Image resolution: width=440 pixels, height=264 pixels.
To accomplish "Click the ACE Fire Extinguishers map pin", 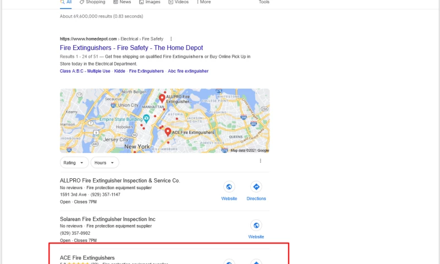I will (x=168, y=132).
